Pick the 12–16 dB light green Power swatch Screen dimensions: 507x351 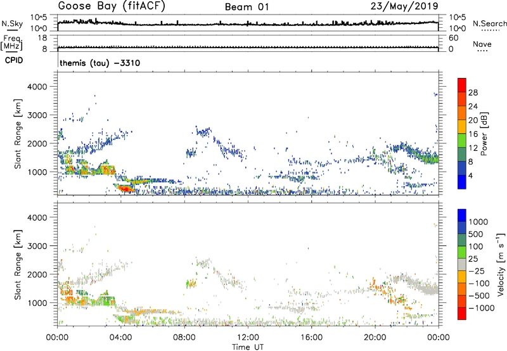462,141
